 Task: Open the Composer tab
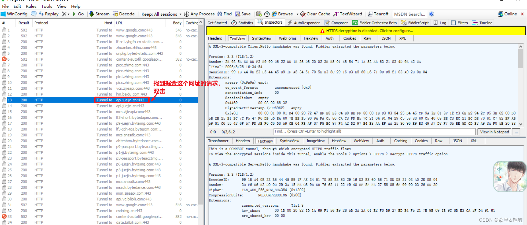tap(336, 23)
